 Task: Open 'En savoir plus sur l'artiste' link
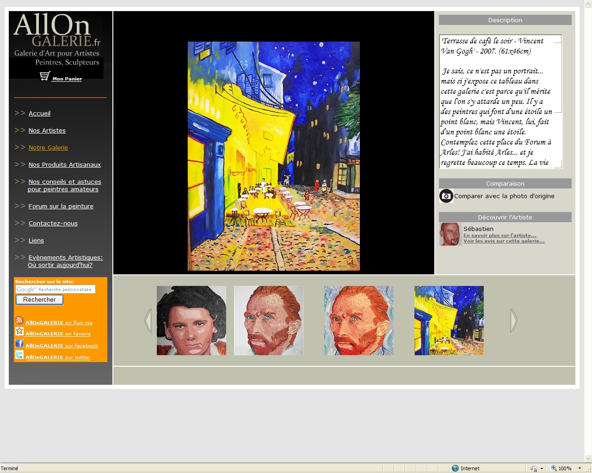click(x=499, y=236)
